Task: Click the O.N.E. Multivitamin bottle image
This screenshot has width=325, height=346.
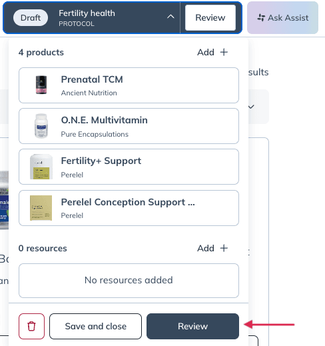Action: 41,126
